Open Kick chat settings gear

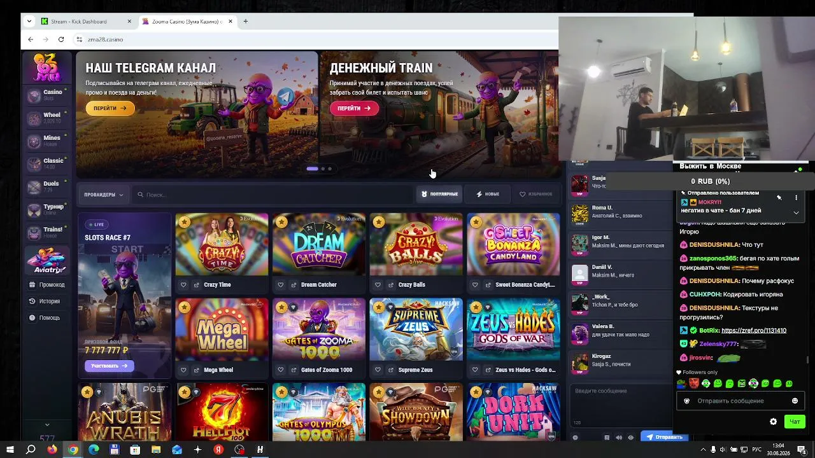tap(773, 422)
